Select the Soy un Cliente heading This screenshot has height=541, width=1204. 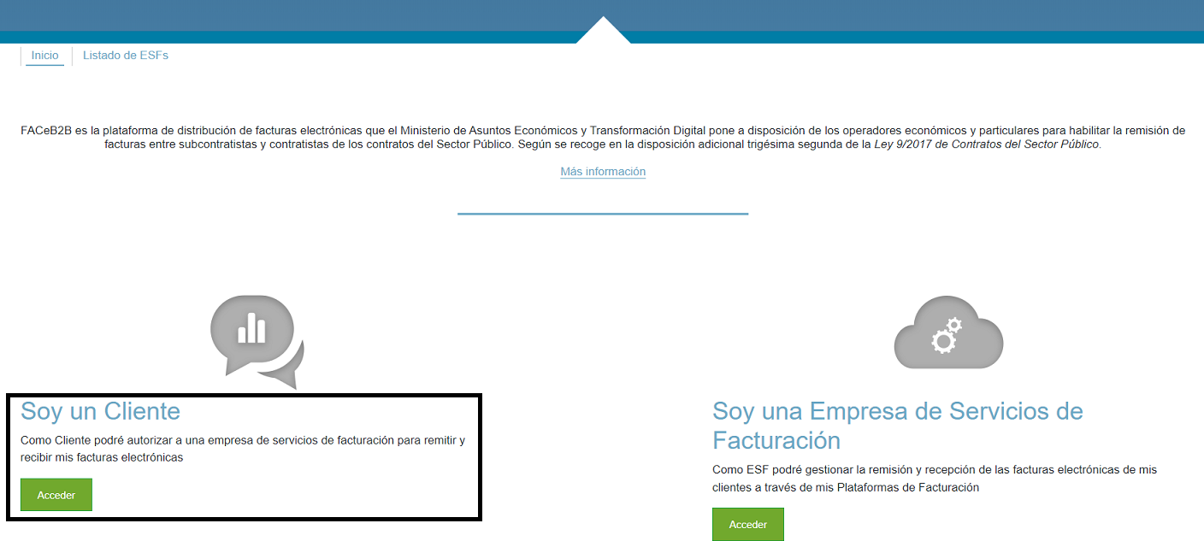(100, 411)
